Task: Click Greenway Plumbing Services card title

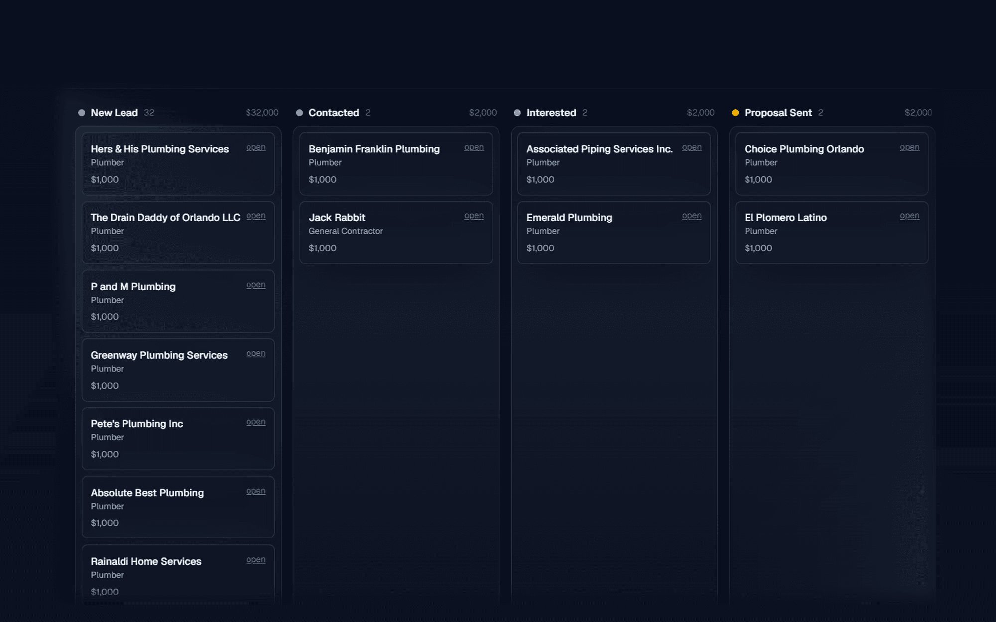Action: click(159, 355)
